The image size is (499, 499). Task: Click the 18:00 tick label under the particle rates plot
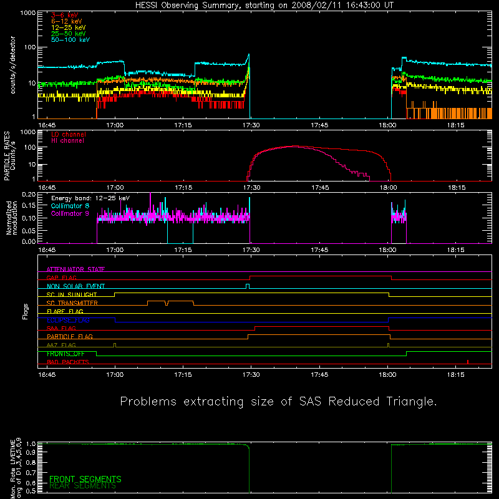(388, 188)
